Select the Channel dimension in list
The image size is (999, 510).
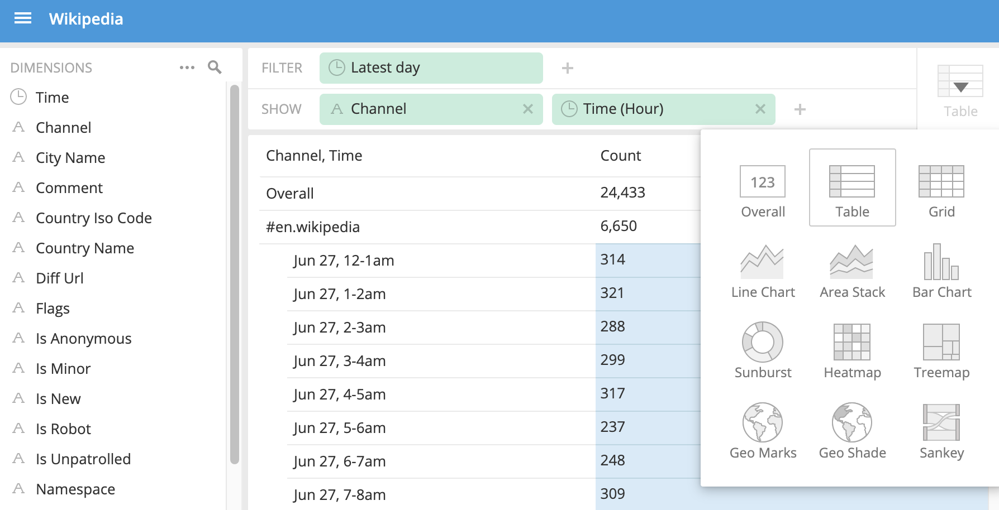(114, 127)
